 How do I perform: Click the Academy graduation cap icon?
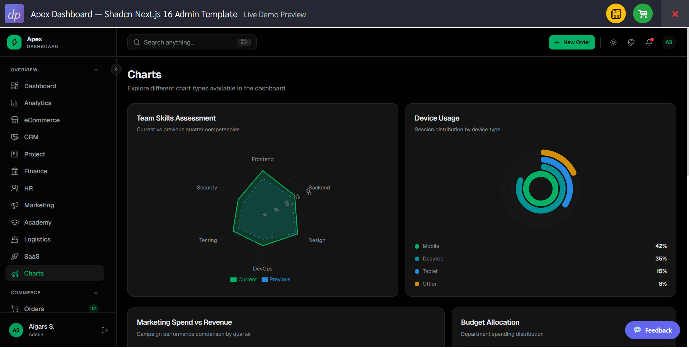click(15, 222)
